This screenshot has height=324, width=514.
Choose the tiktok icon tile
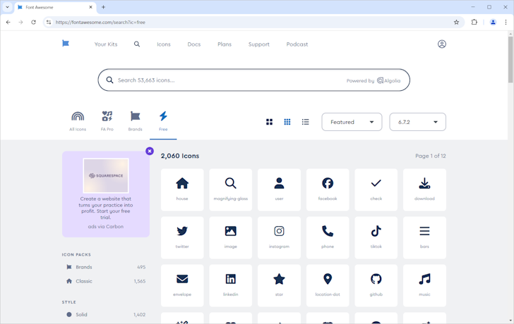tap(376, 237)
